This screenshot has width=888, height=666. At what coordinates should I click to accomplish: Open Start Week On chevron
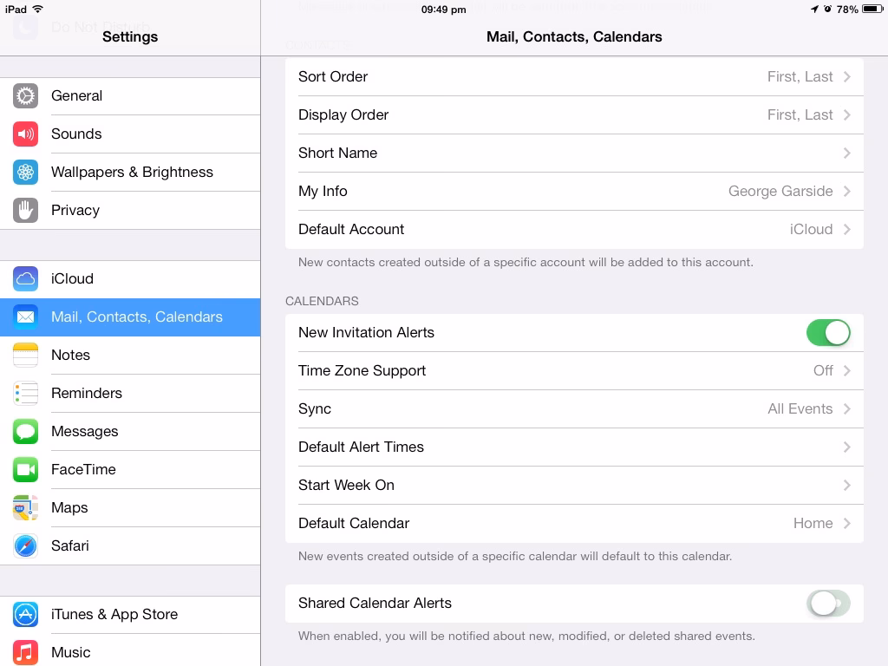pyautogui.click(x=846, y=486)
